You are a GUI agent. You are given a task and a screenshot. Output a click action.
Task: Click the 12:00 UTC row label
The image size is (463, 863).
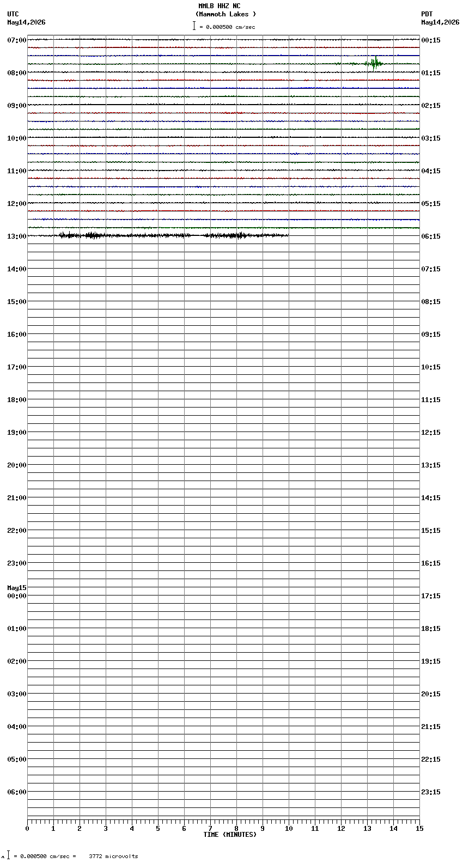tap(17, 204)
